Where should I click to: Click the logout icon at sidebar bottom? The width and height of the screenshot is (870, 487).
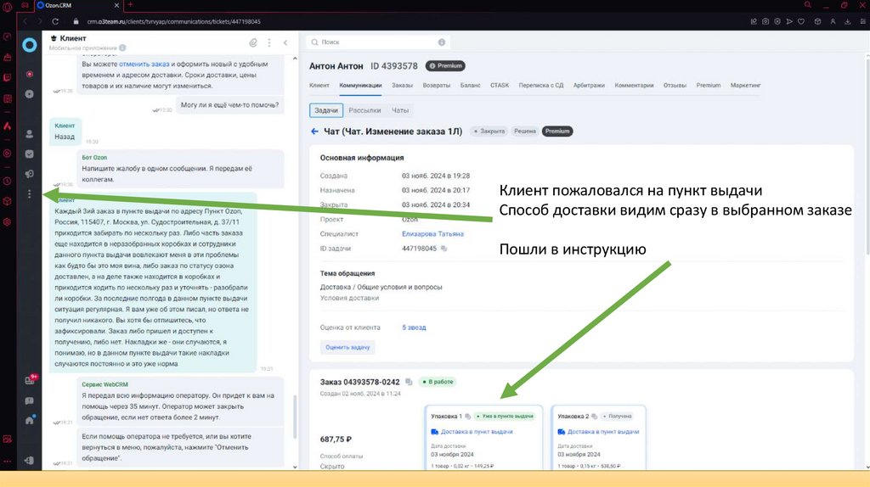tap(30, 460)
